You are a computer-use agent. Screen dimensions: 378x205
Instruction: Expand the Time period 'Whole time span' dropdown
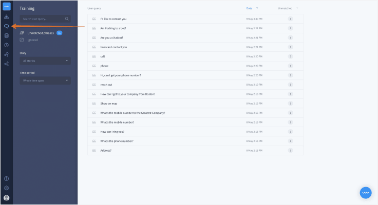(x=45, y=80)
